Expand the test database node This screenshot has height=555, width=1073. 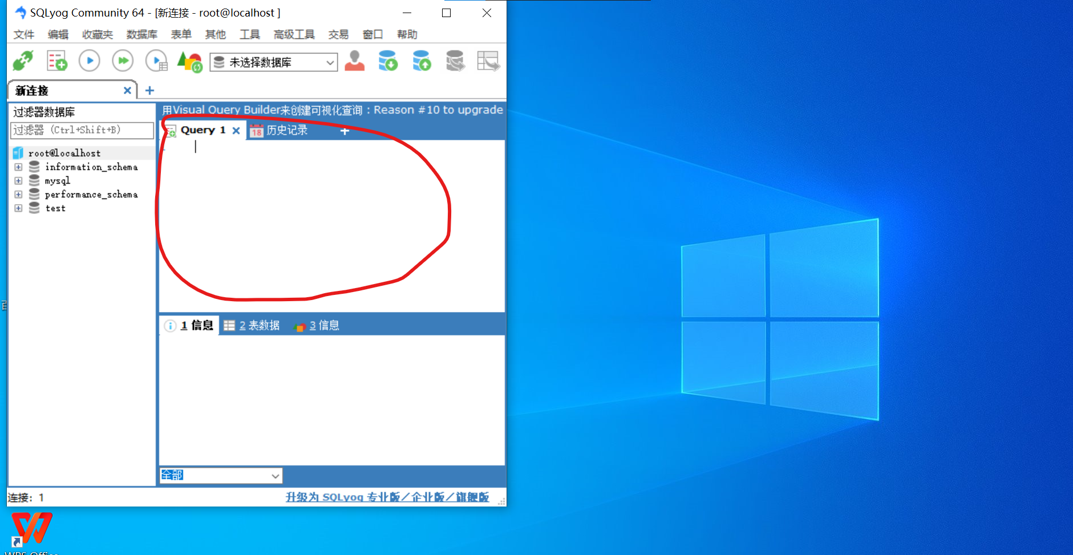click(x=18, y=208)
